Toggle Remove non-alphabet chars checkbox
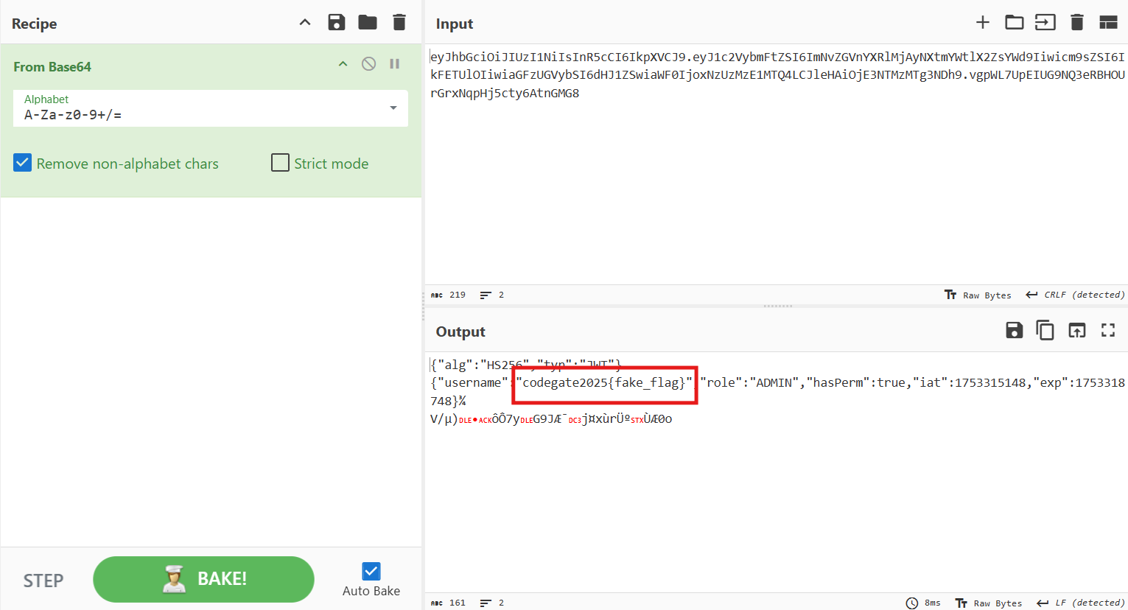 tap(23, 163)
